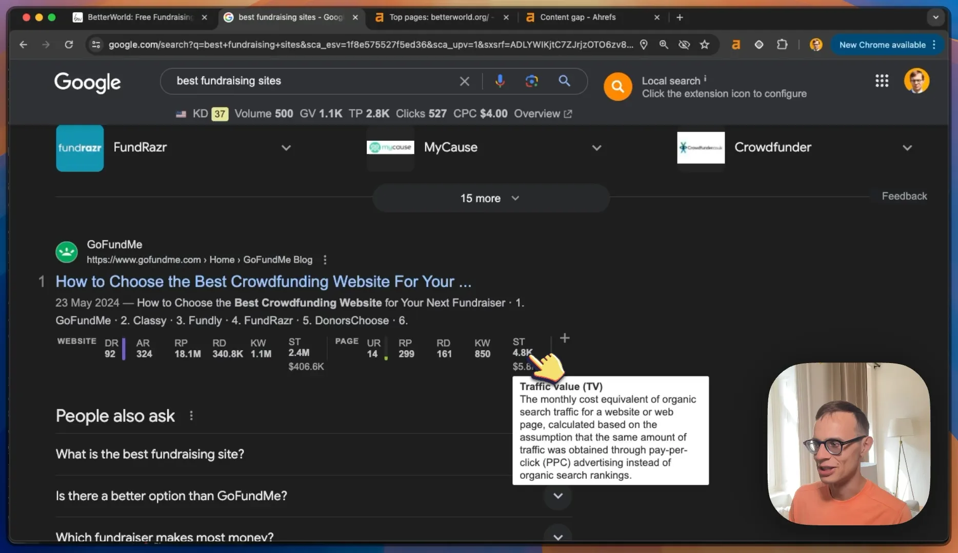
Task: Click the orange Local search icon
Action: (x=617, y=87)
